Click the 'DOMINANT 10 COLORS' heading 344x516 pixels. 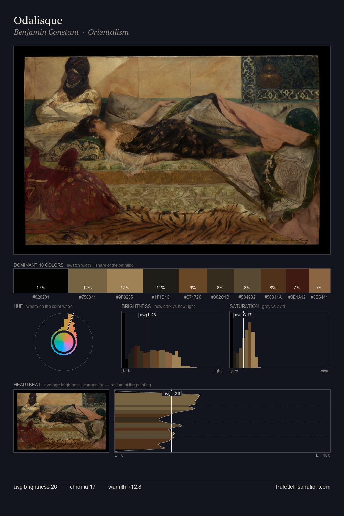coord(39,265)
